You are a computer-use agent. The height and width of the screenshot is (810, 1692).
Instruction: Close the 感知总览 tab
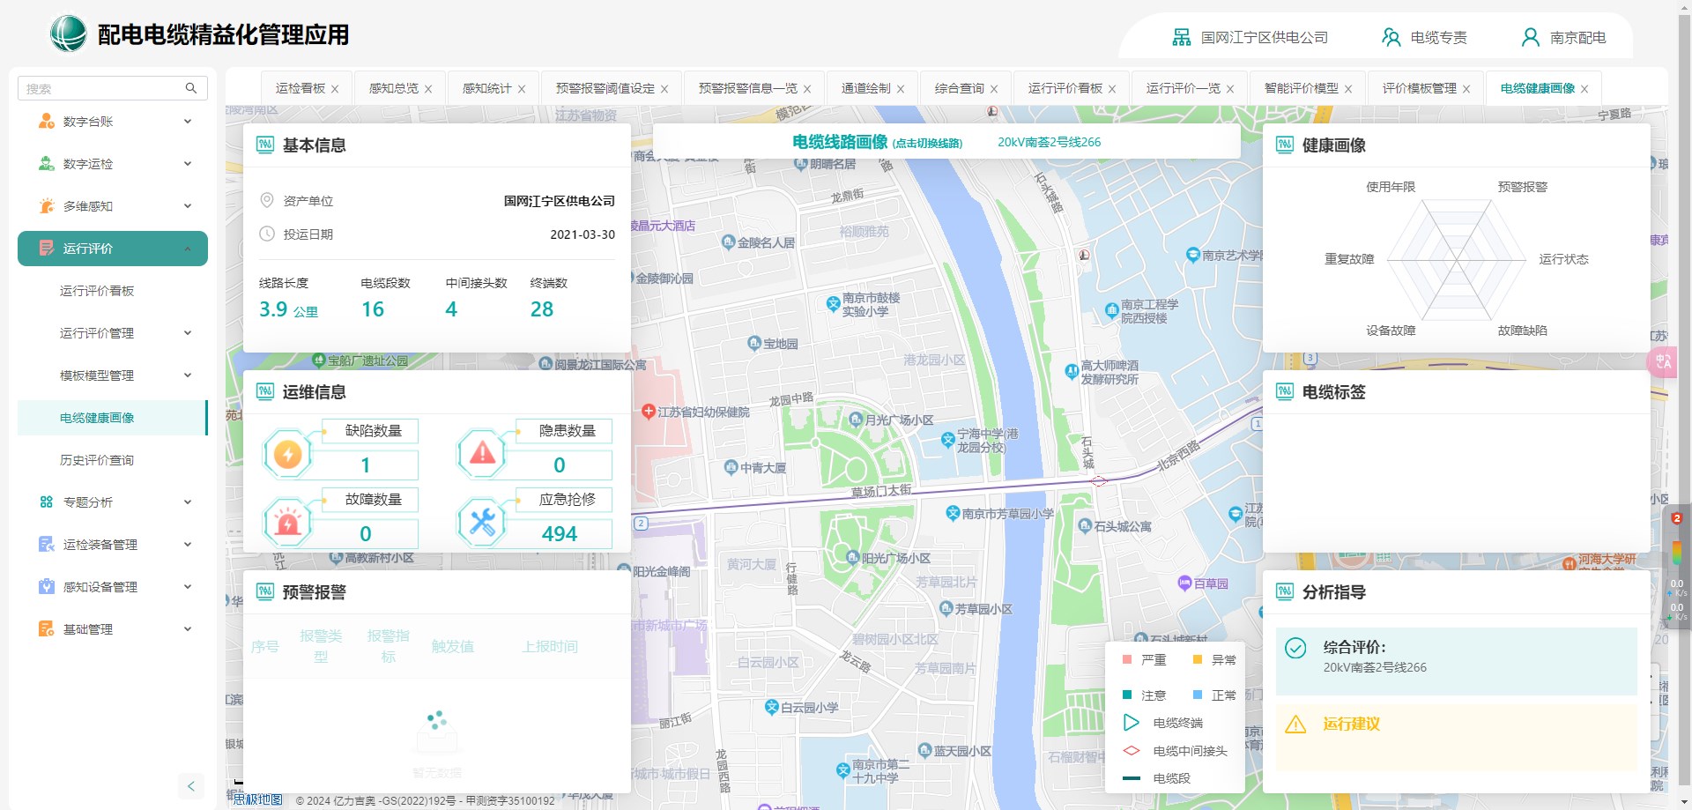(428, 89)
